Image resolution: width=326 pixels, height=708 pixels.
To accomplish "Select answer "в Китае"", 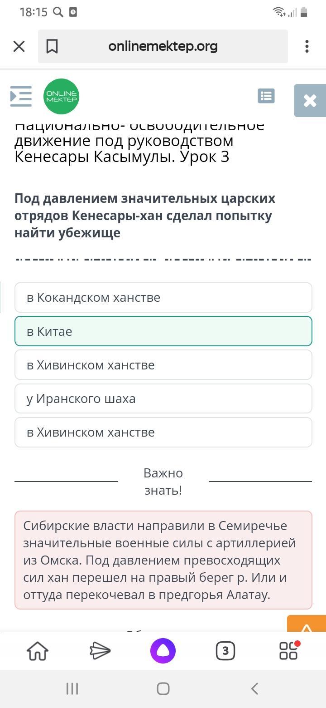I will pos(163,331).
